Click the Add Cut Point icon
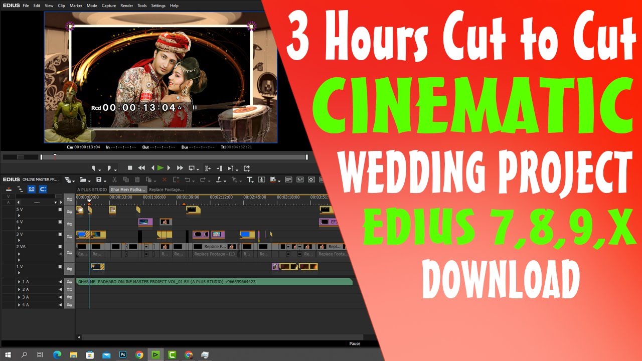 click(x=219, y=179)
